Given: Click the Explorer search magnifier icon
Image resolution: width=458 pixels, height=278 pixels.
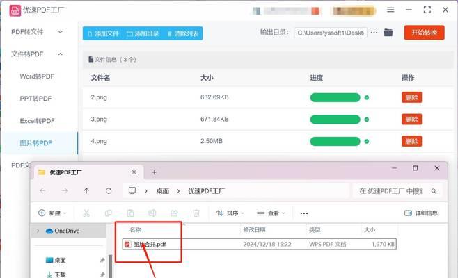Looking at the screenshot, I should (x=434, y=191).
